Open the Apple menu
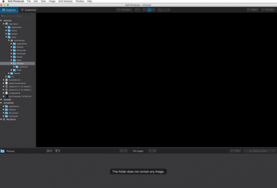This screenshot has width=277, height=188. (x=3, y=1)
